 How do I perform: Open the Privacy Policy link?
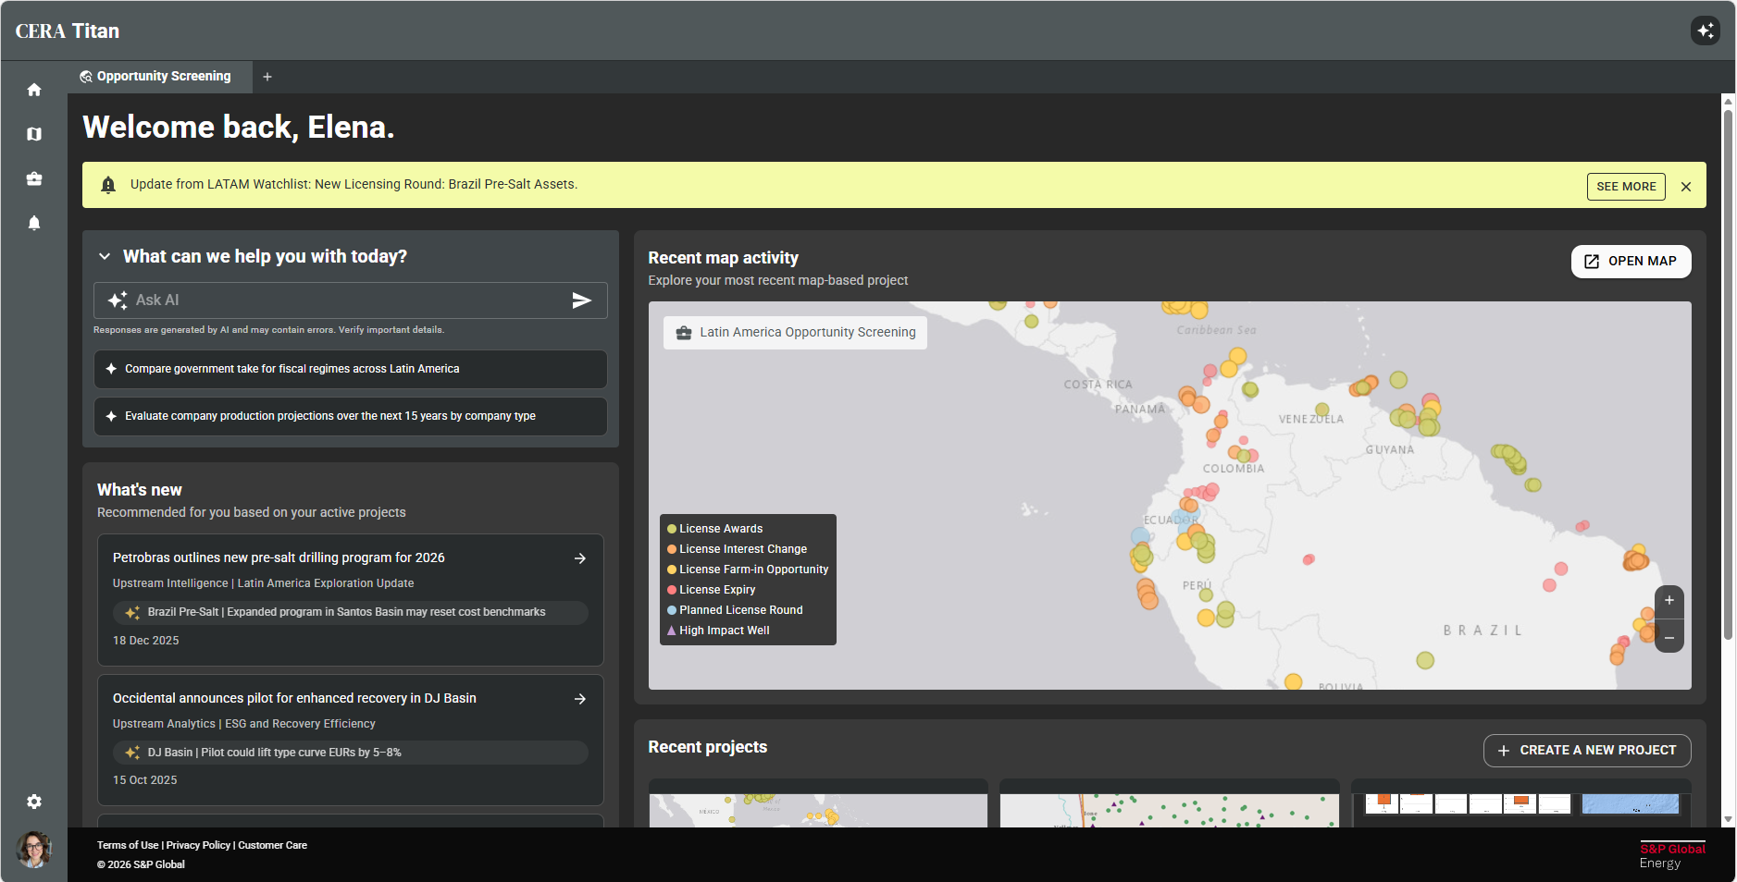198,845
